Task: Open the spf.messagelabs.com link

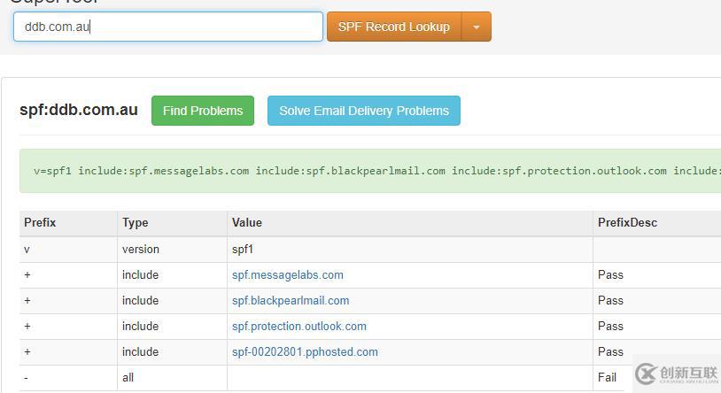Action: point(287,275)
